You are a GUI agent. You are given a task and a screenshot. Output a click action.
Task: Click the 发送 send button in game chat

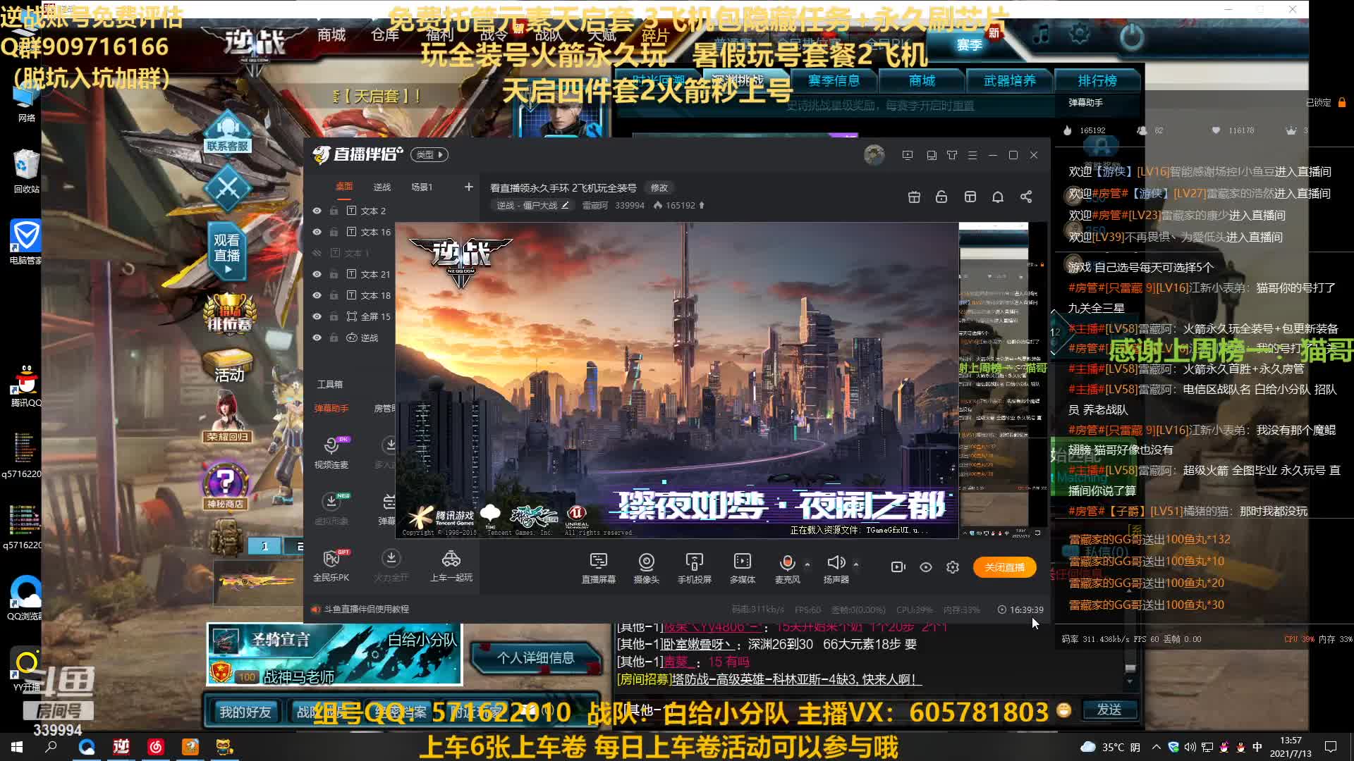(x=1109, y=710)
